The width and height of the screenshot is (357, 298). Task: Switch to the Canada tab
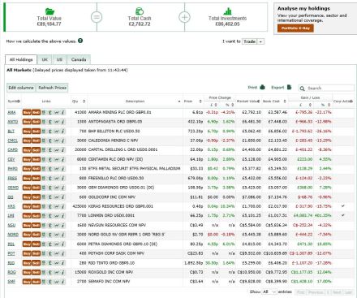(x=79, y=59)
